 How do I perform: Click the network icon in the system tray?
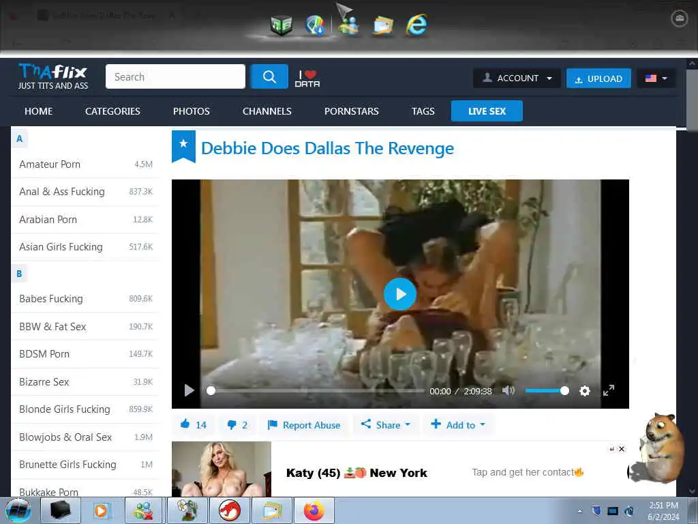[629, 510]
